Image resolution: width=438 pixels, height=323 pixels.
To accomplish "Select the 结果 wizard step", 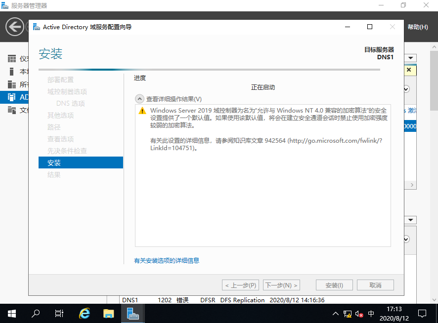I will click(x=53, y=174).
